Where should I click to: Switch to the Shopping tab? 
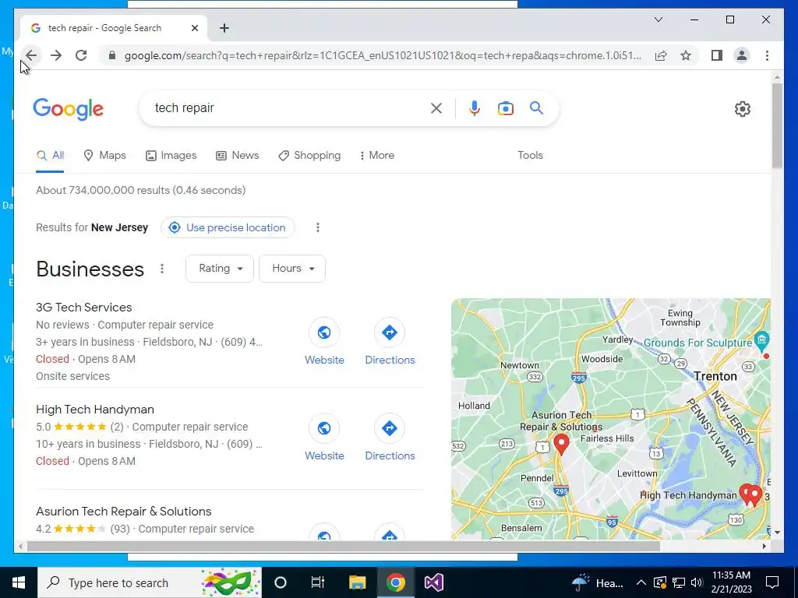point(309,155)
